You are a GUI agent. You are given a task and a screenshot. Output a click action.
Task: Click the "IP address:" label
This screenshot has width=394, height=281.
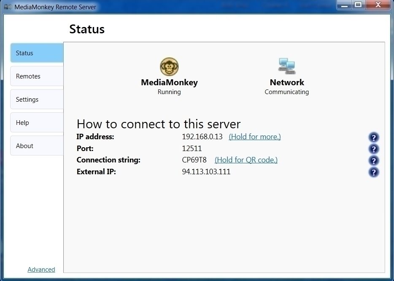(x=95, y=136)
